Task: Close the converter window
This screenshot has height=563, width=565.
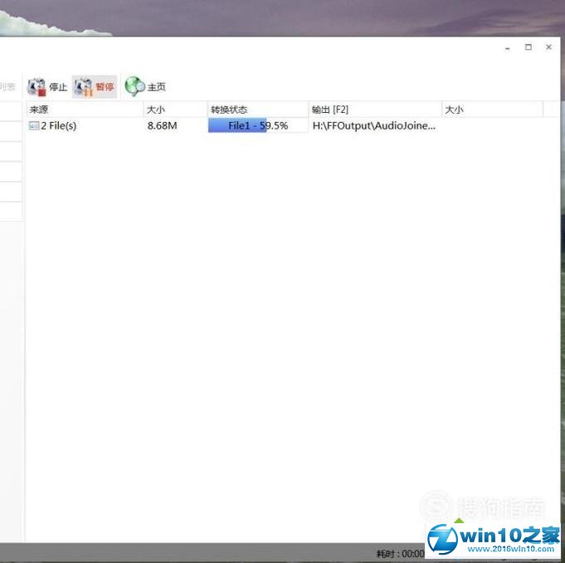Action: point(548,48)
